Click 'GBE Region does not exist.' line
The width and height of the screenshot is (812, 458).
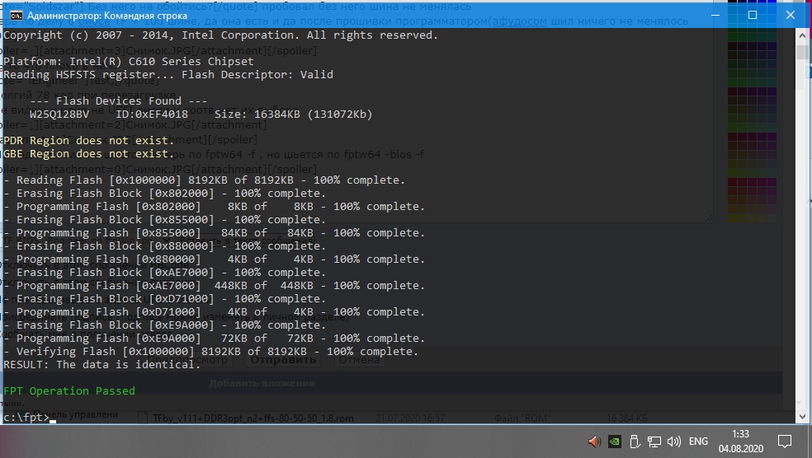89,153
